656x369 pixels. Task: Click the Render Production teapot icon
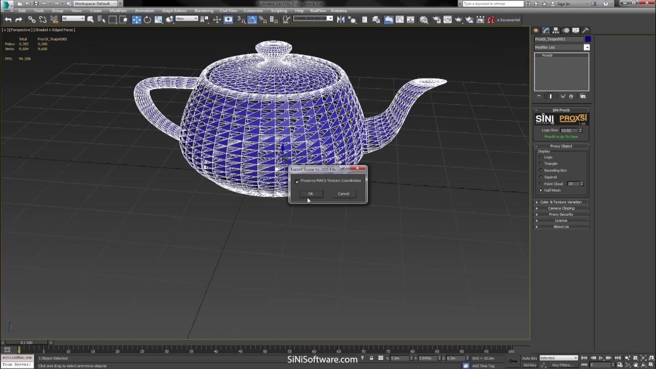click(x=459, y=19)
